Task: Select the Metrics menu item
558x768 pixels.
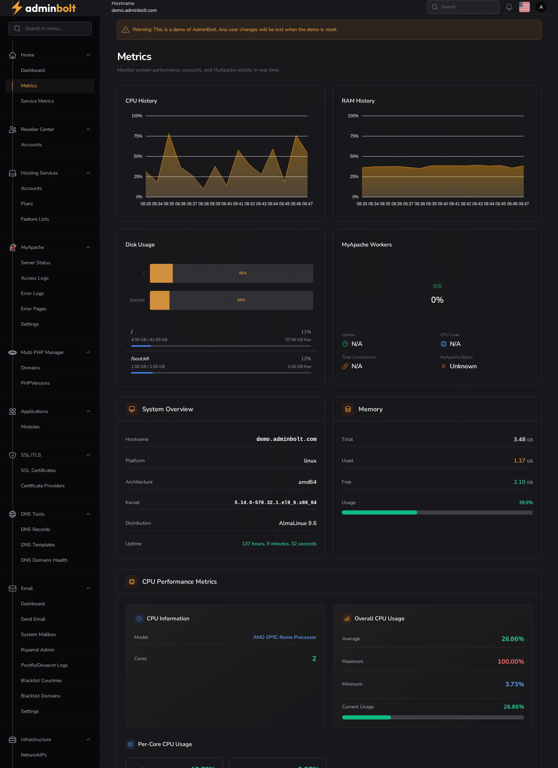Action: 50,86
